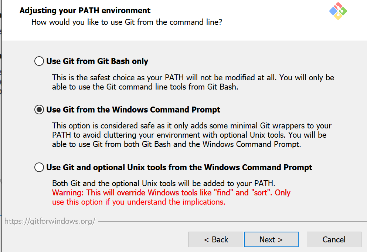This screenshot has height=252, width=367.
Task: Select the "Use Git from Git Bash only" radio button
Action: [39, 61]
